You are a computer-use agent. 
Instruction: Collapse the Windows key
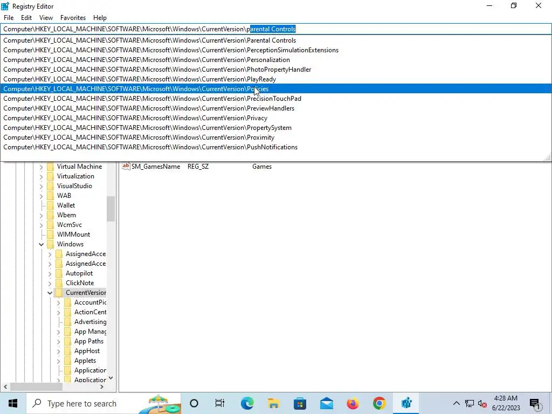click(x=41, y=244)
